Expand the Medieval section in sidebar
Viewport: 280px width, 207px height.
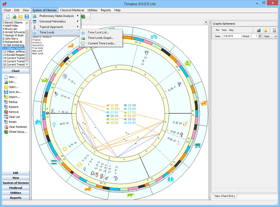pos(16,188)
